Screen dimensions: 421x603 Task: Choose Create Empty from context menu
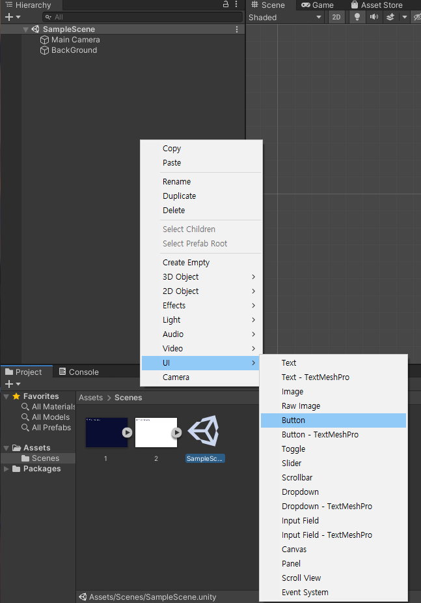(x=202, y=262)
